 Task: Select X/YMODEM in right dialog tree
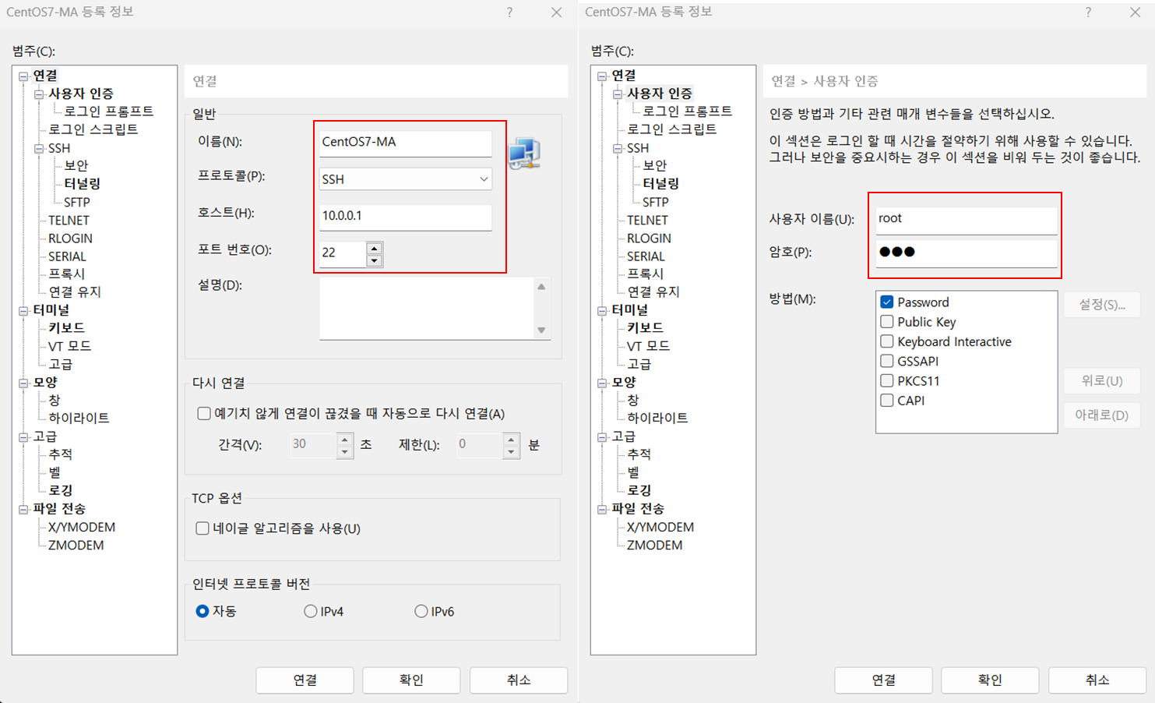point(660,527)
